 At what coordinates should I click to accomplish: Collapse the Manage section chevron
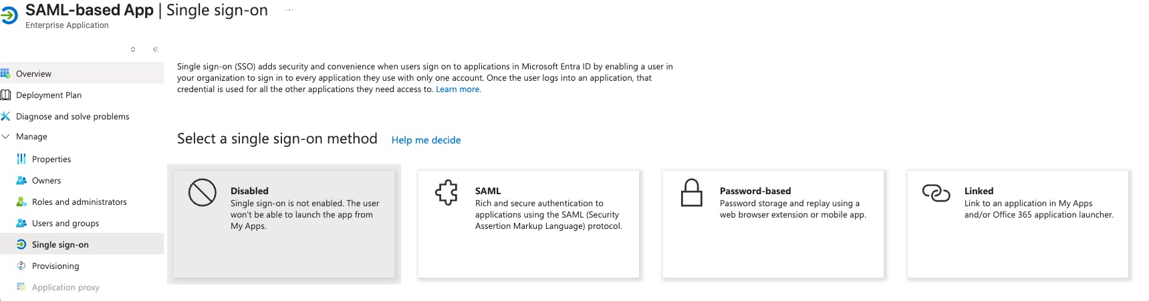[x=6, y=136]
